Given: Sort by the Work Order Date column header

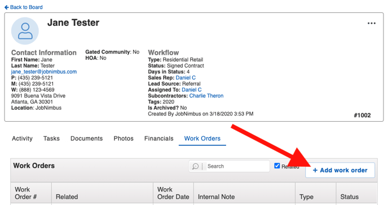Looking at the screenshot, I should click(173, 193).
